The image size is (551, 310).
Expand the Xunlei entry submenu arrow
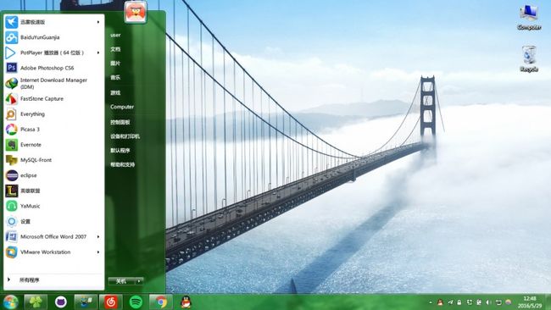tap(98, 22)
